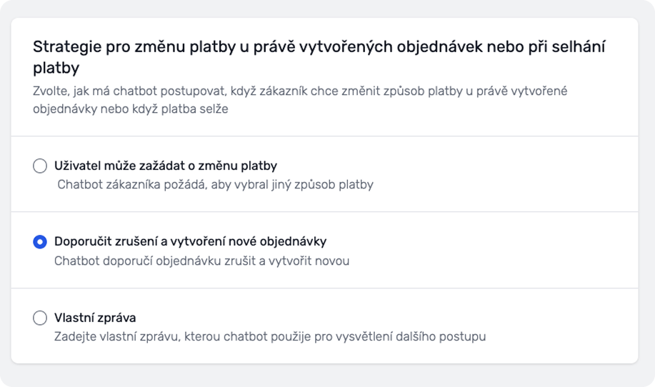Choose the Vlastní zpráva radio button

coord(40,318)
